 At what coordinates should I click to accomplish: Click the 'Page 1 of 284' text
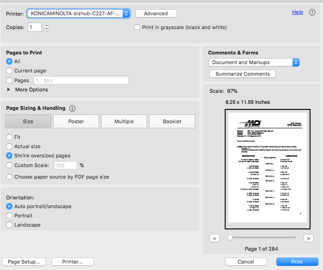point(262,249)
